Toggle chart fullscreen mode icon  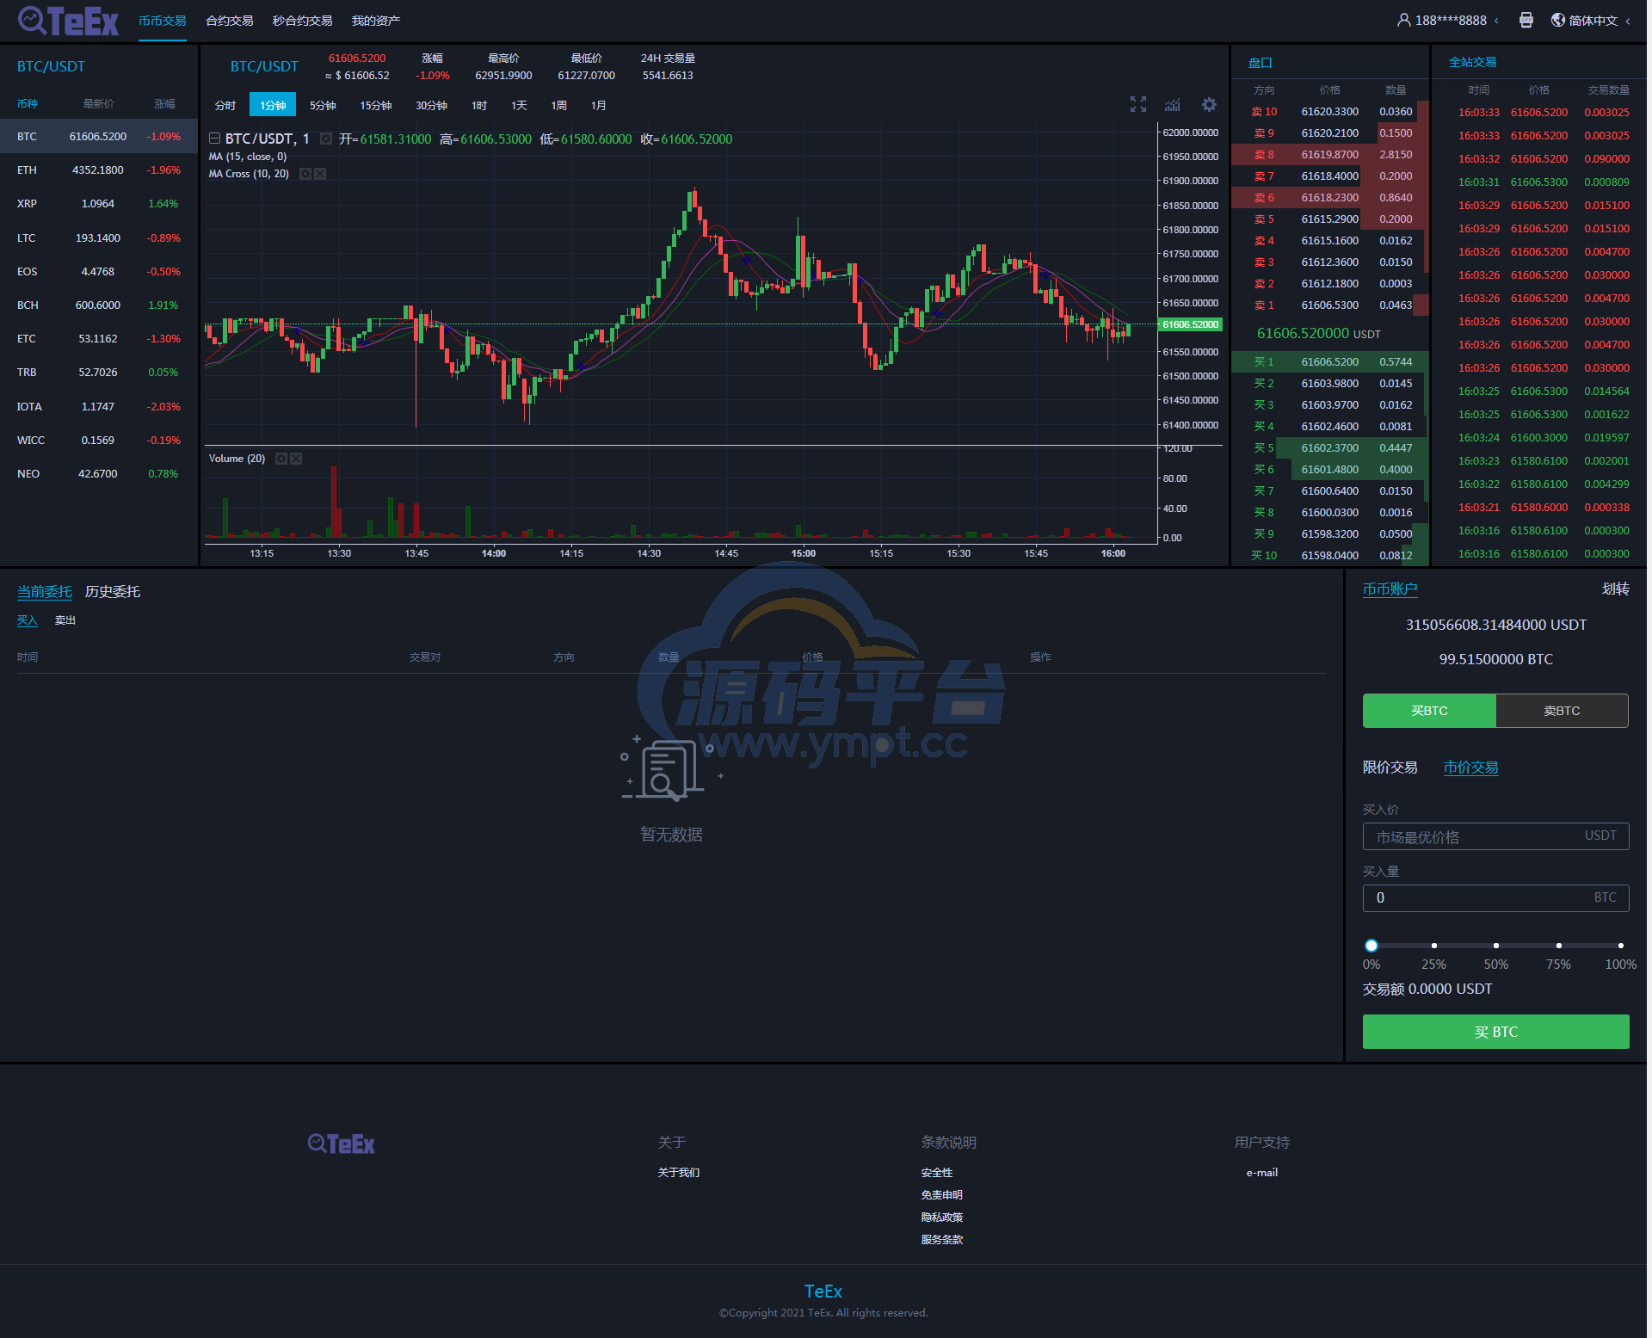(x=1138, y=105)
